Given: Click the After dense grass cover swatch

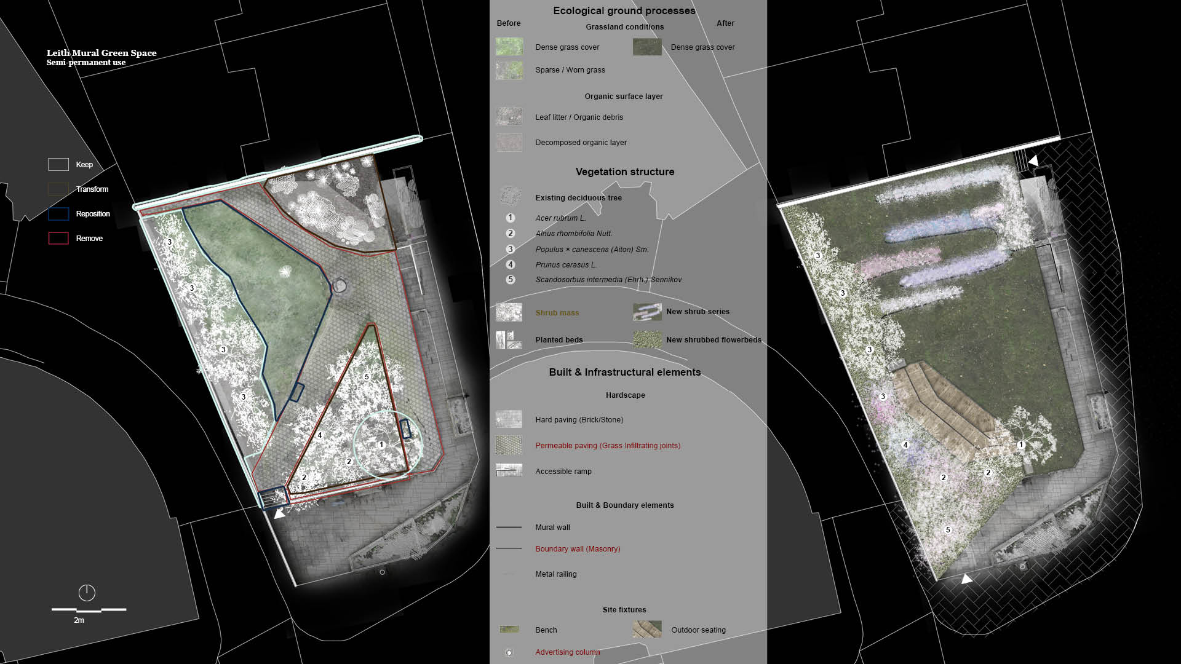Looking at the screenshot, I should point(647,47).
